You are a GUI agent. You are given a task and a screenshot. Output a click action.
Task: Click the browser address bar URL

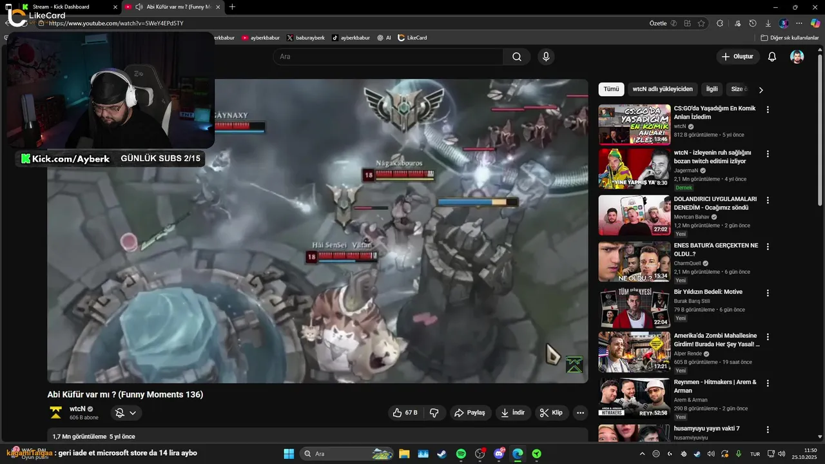(x=116, y=23)
